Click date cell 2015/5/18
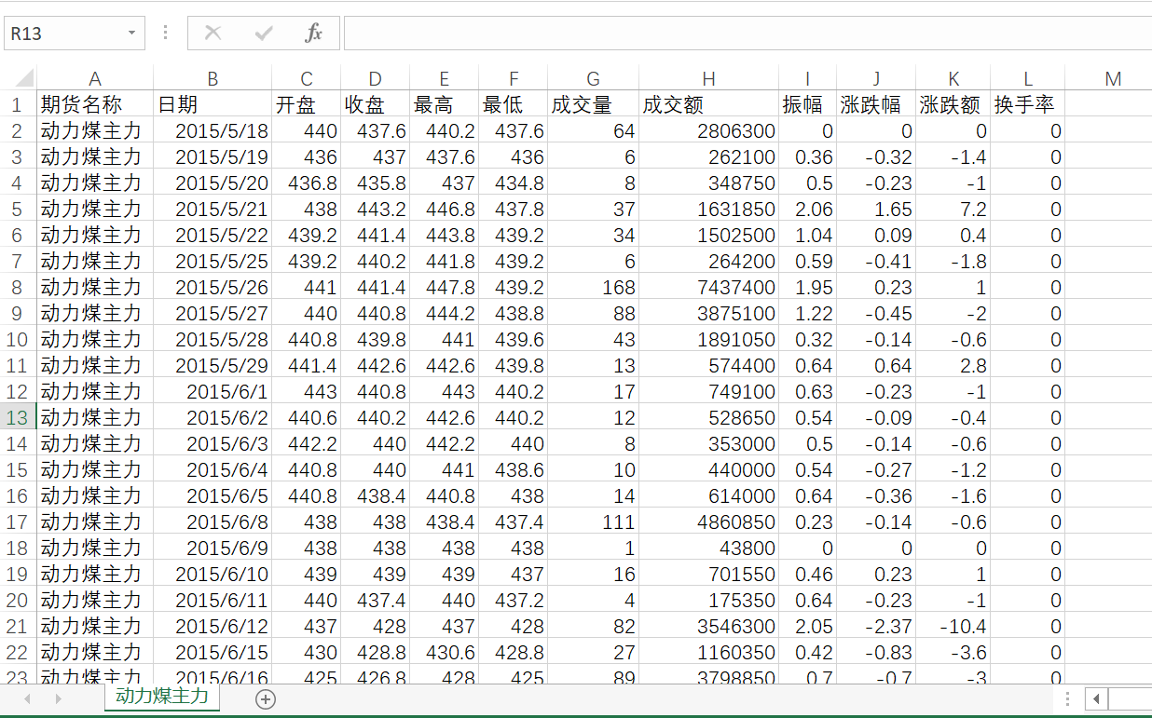The width and height of the screenshot is (1152, 718). pyautogui.click(x=213, y=130)
